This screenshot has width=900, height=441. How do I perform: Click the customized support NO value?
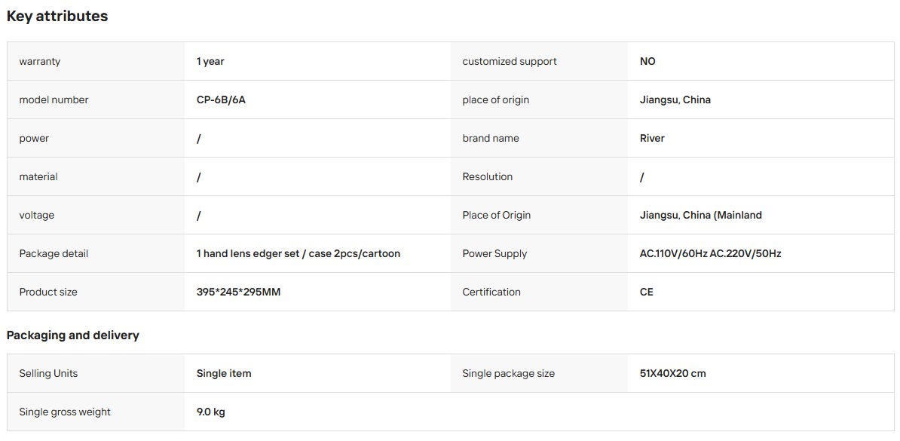(x=647, y=62)
